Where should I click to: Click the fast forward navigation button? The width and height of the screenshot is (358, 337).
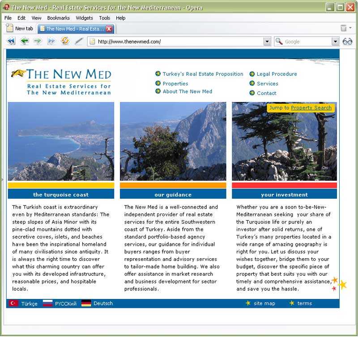tap(51, 41)
